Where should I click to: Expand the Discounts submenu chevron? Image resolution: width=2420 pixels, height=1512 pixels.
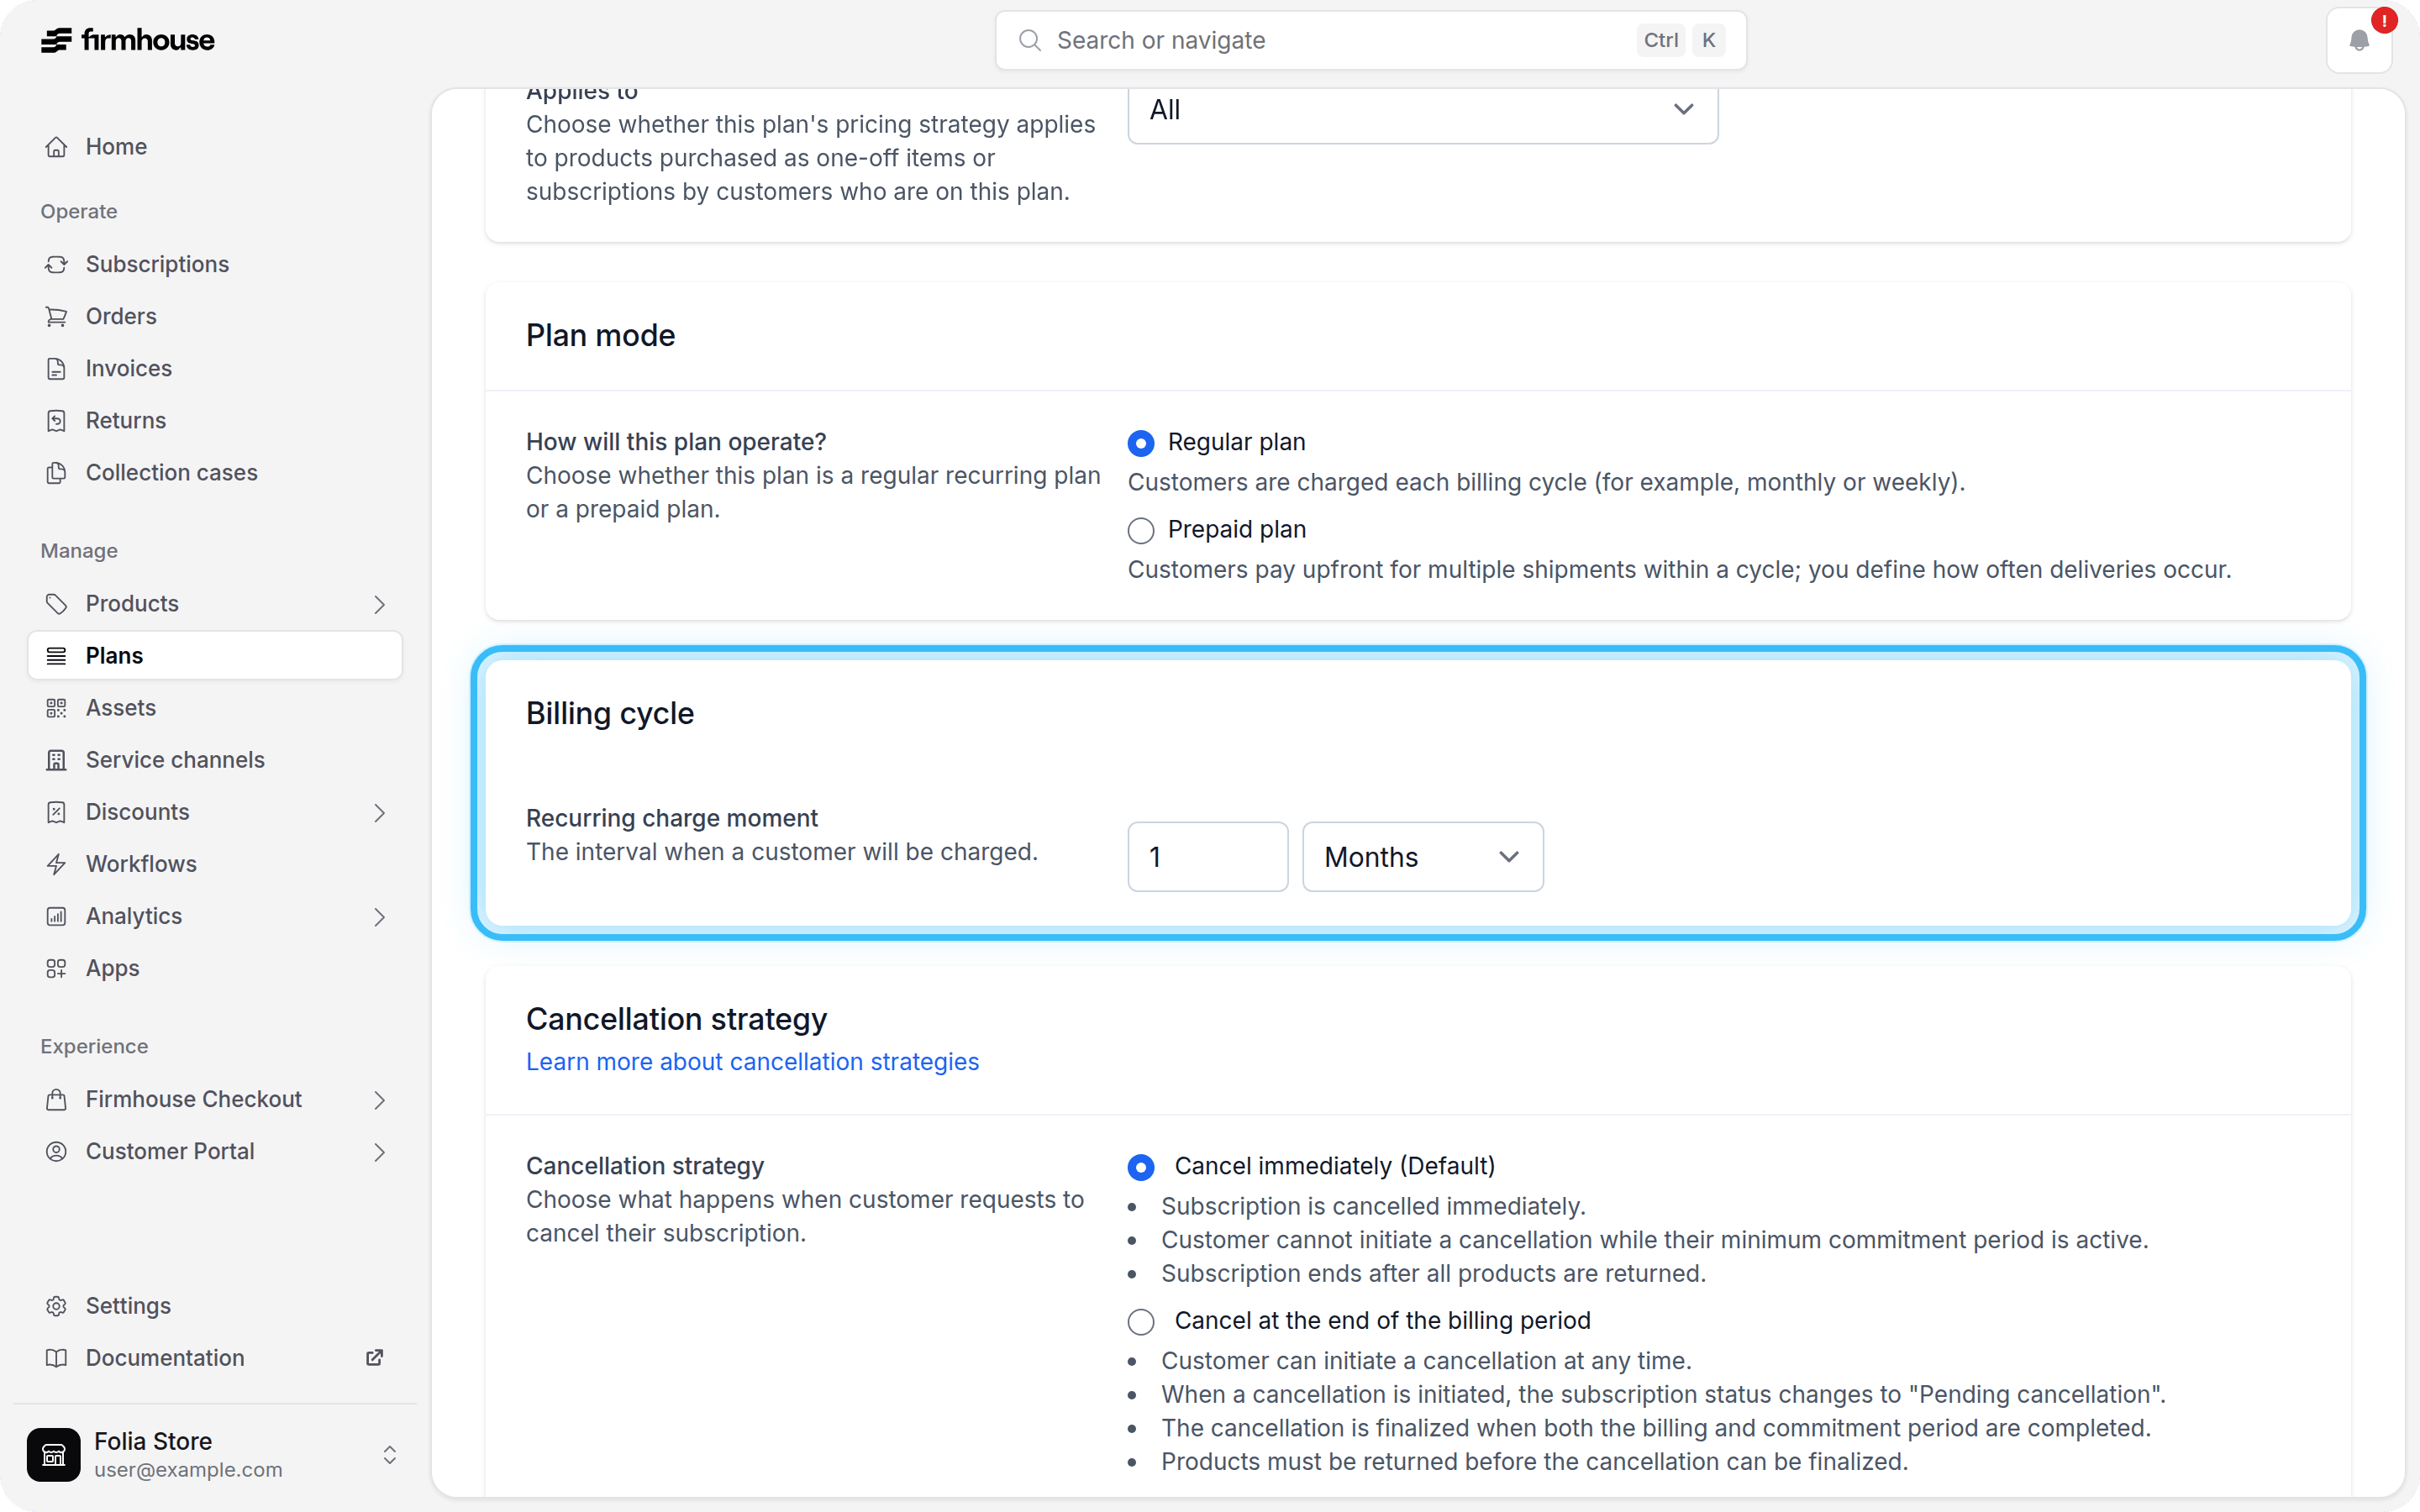pyautogui.click(x=379, y=812)
